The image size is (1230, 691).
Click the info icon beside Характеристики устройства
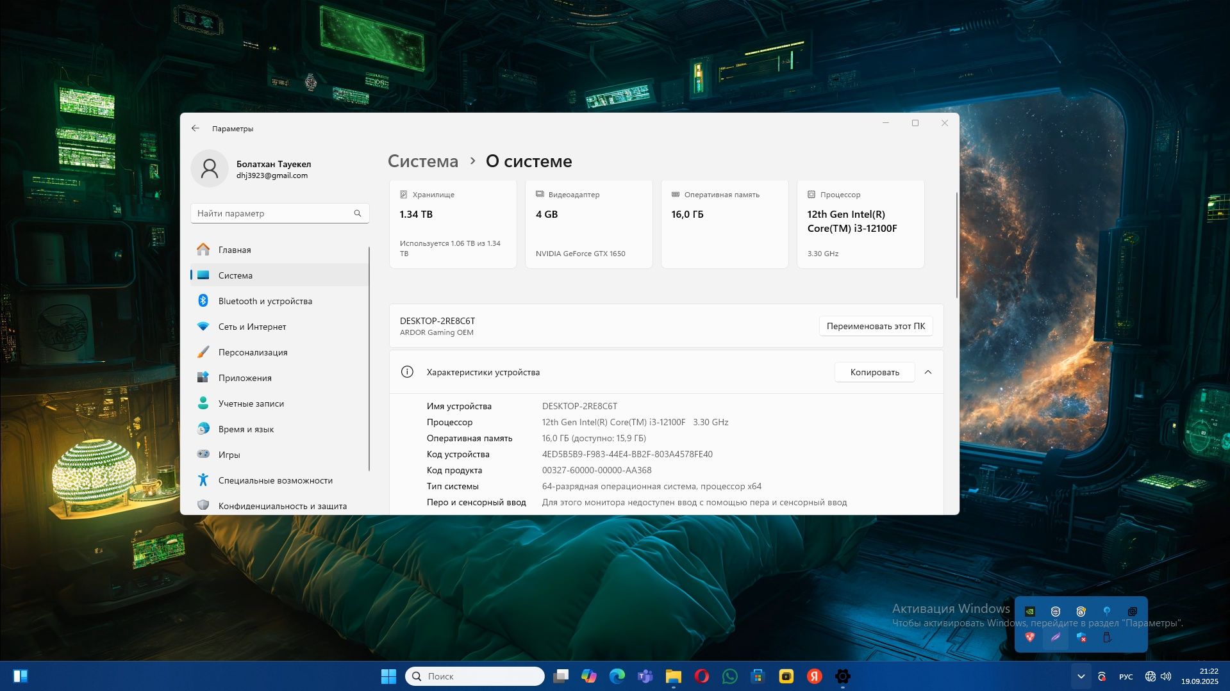tap(407, 372)
